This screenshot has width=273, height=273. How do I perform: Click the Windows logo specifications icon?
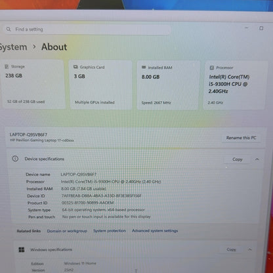22,249
